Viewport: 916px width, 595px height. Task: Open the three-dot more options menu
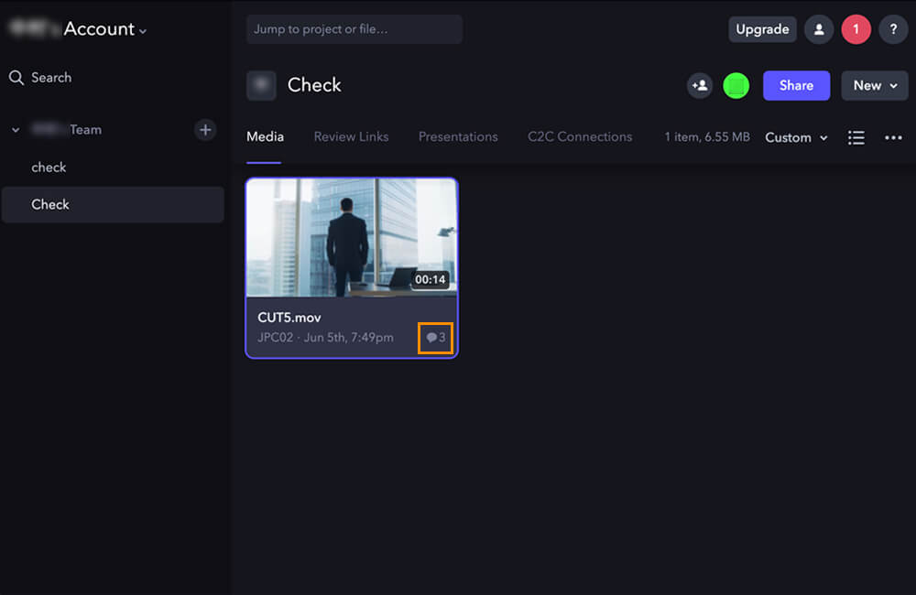click(893, 137)
